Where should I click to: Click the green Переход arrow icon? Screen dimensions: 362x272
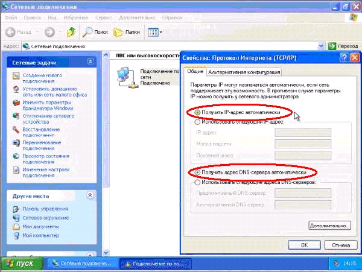332,46
